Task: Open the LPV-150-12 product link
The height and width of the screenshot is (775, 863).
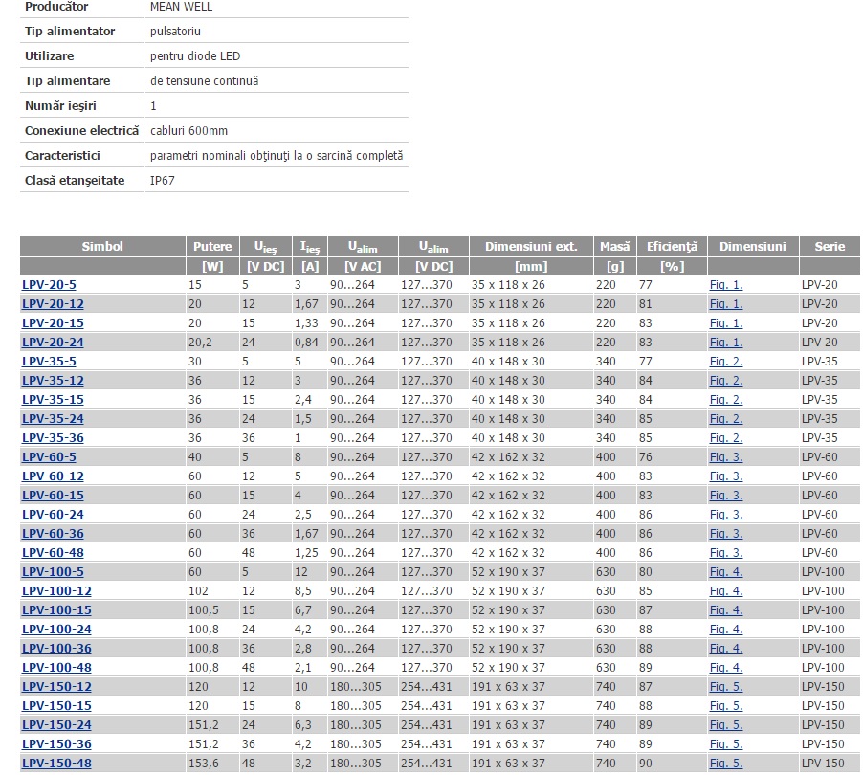Action: click(56, 687)
